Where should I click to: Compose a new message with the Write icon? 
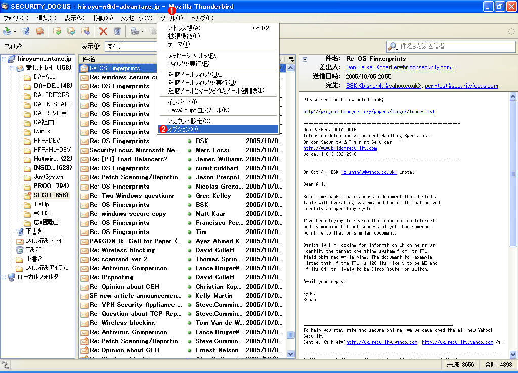pos(25,31)
